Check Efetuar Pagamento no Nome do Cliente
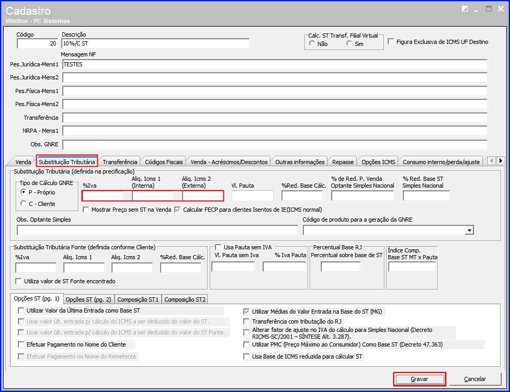510x392 pixels. 21,344
